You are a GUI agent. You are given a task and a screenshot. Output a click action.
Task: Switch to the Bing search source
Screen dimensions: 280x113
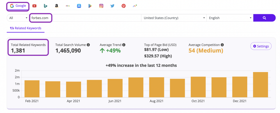point(45,6)
